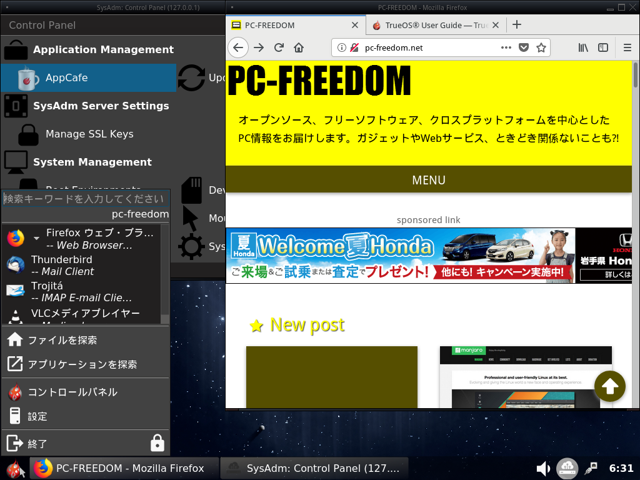This screenshot has width=640, height=480.
Task: Go back with the Firefox back arrow
Action: pyautogui.click(x=238, y=47)
